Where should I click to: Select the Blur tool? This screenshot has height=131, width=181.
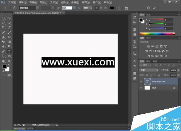pyautogui.click(x=3, y=47)
